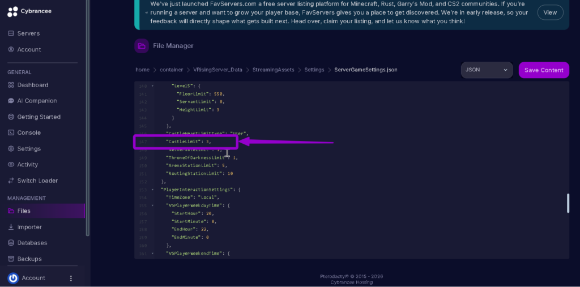The height and width of the screenshot is (287, 580).
Task: Open the JSON language dropdown
Action: [x=487, y=70]
